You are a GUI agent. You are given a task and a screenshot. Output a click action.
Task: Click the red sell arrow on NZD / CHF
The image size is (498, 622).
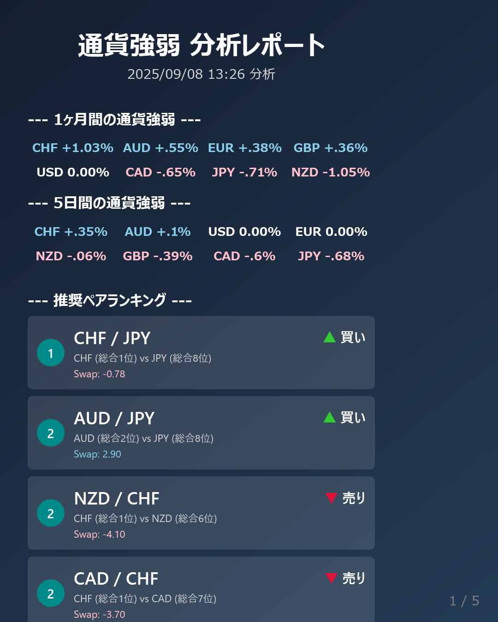pyautogui.click(x=331, y=498)
